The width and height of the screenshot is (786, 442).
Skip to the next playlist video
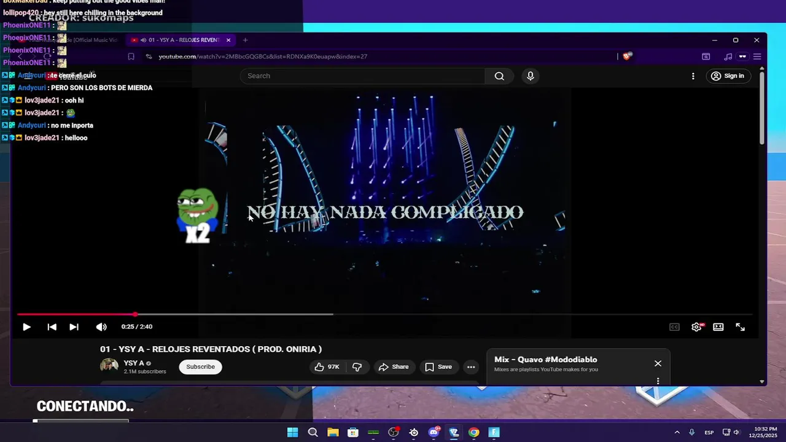(x=74, y=327)
